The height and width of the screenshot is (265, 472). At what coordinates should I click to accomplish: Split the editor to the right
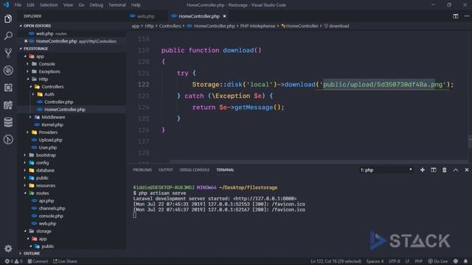[456, 16]
